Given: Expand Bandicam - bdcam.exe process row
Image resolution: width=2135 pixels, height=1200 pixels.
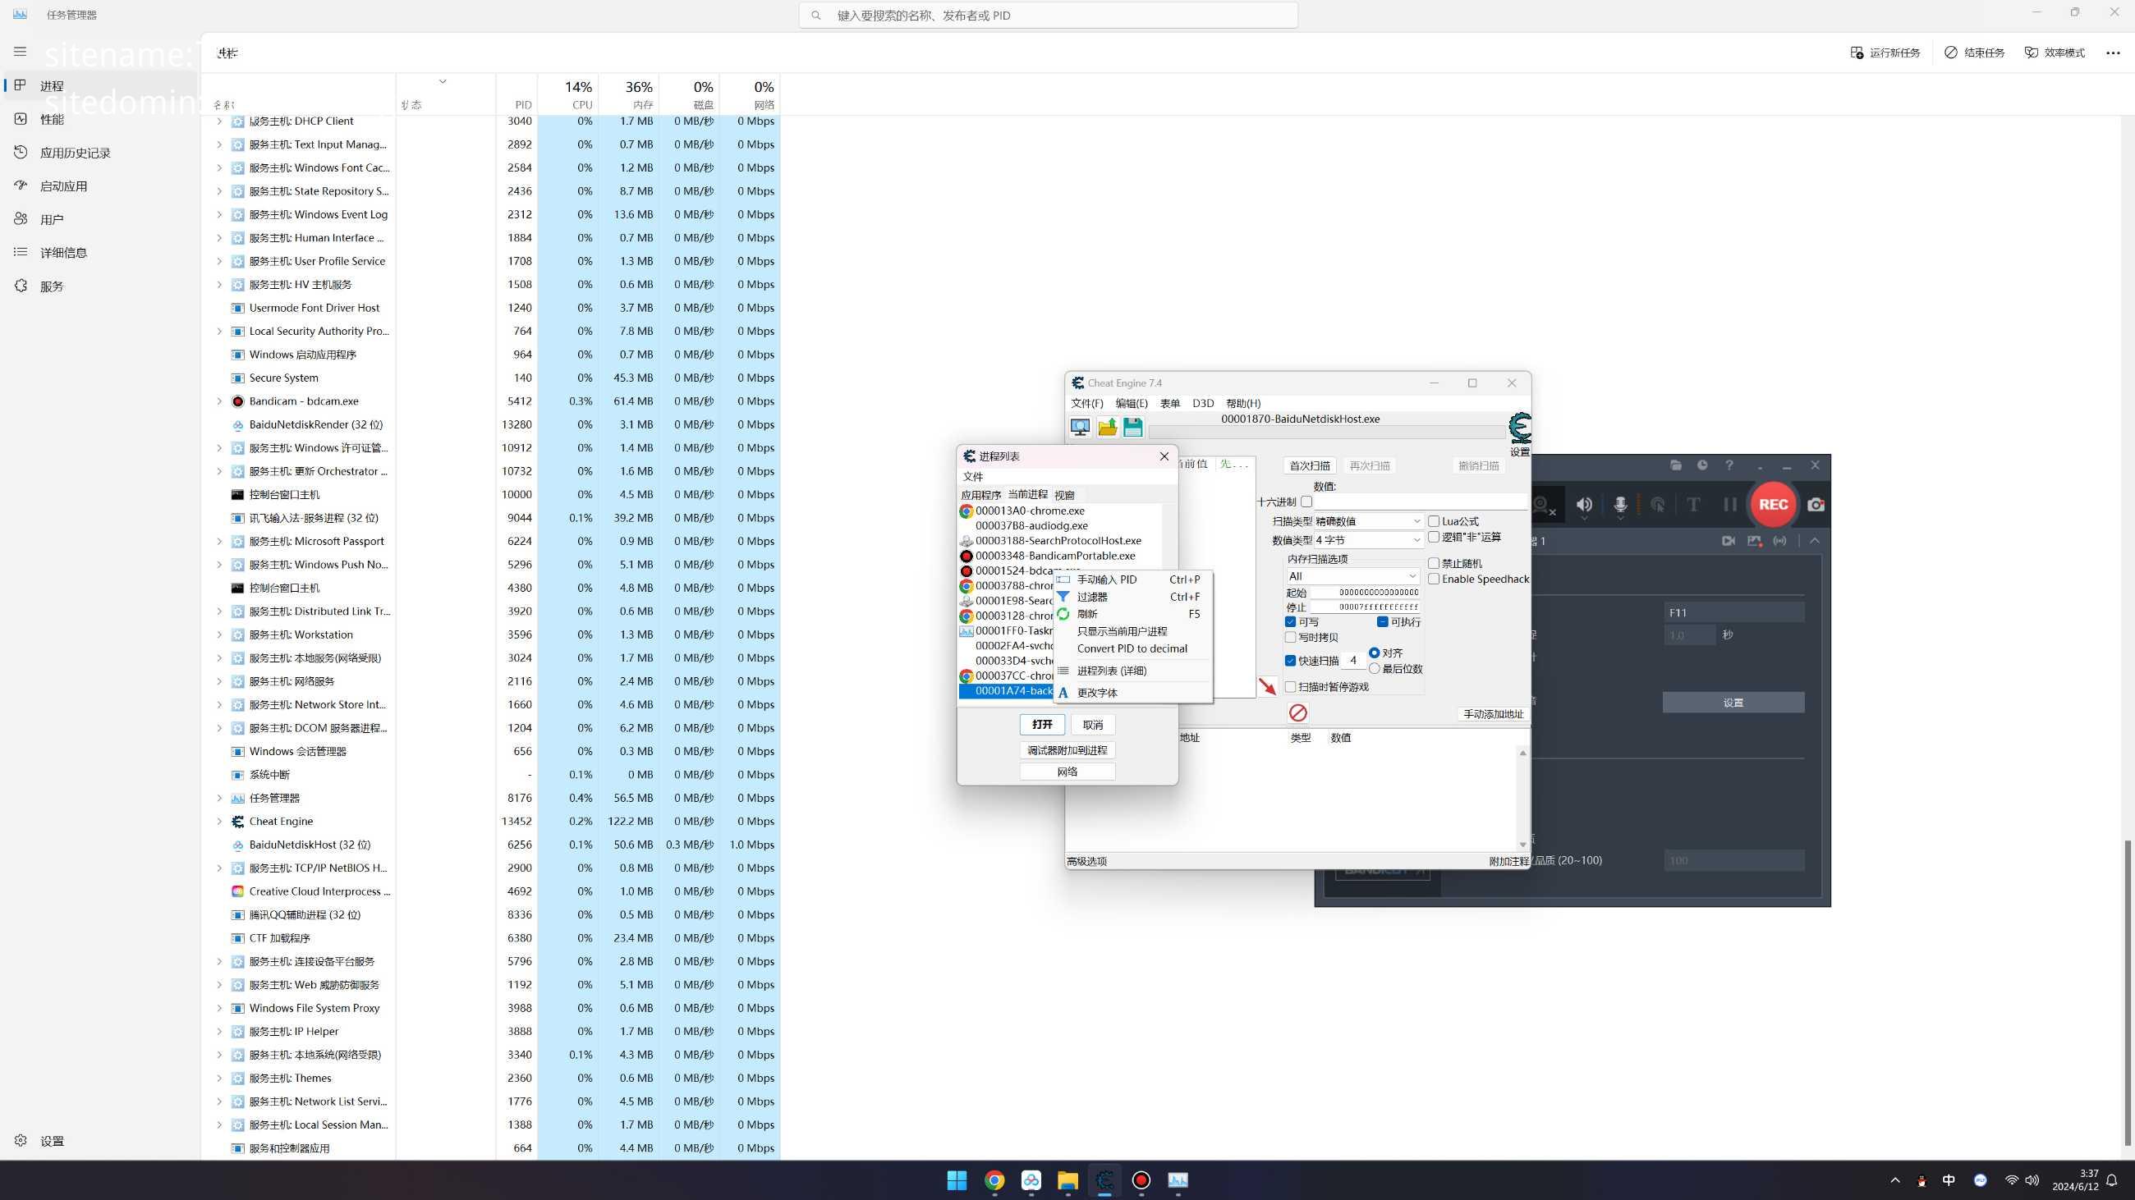Looking at the screenshot, I should [218, 401].
